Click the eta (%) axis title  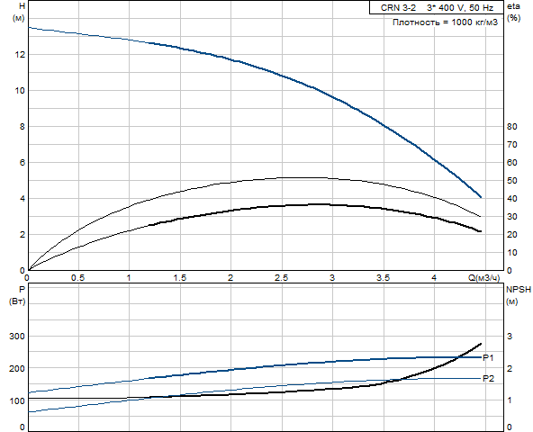513,12
